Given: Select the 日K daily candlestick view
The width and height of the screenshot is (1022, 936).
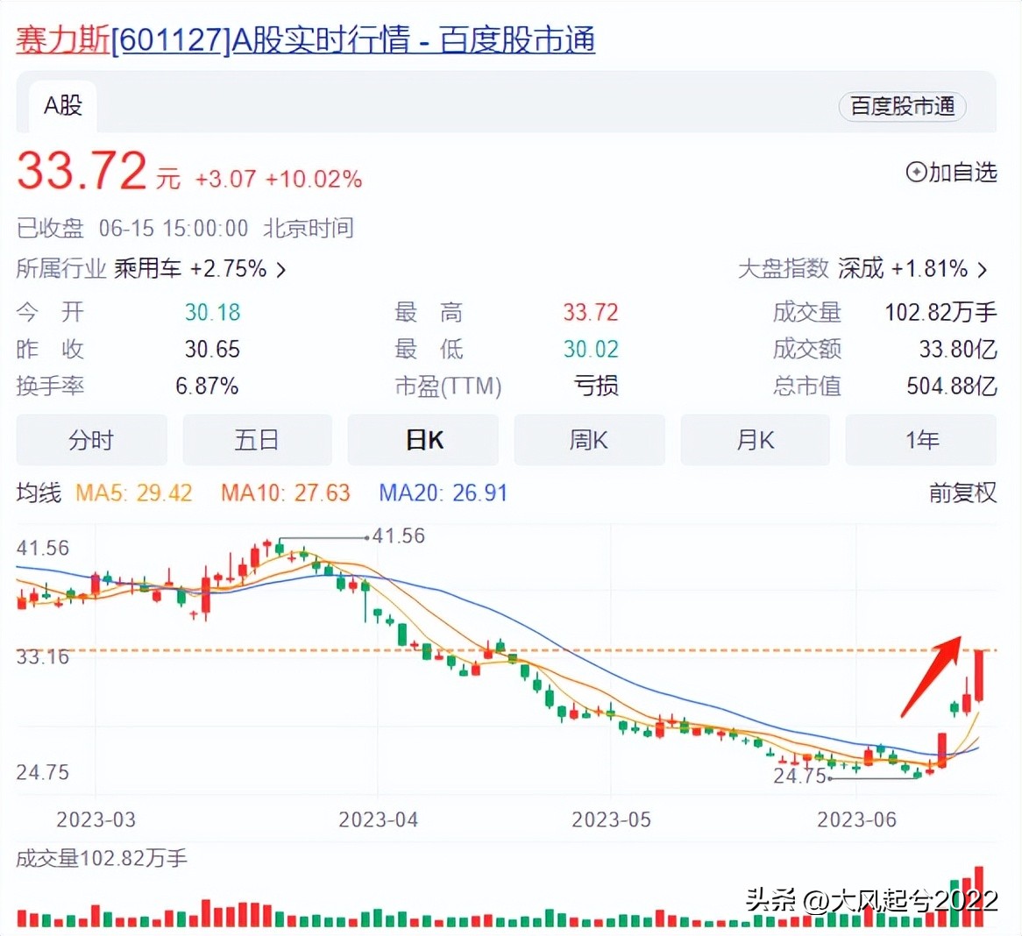Looking at the screenshot, I should pos(423,440).
